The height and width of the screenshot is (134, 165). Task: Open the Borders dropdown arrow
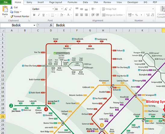tap(56, 15)
